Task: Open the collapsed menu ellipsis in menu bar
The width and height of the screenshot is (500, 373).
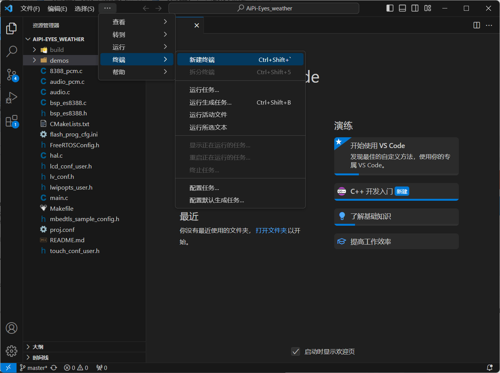Action: (x=107, y=8)
